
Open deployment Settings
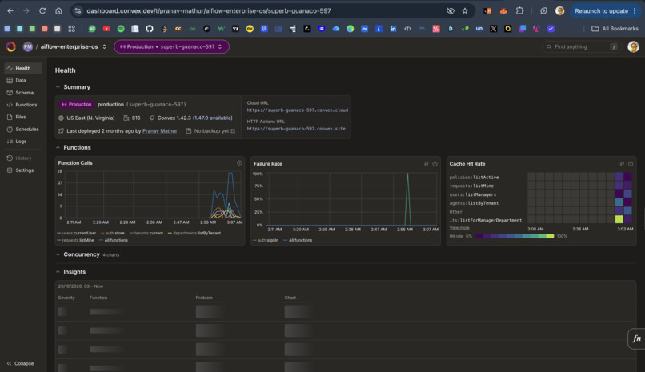(23, 170)
